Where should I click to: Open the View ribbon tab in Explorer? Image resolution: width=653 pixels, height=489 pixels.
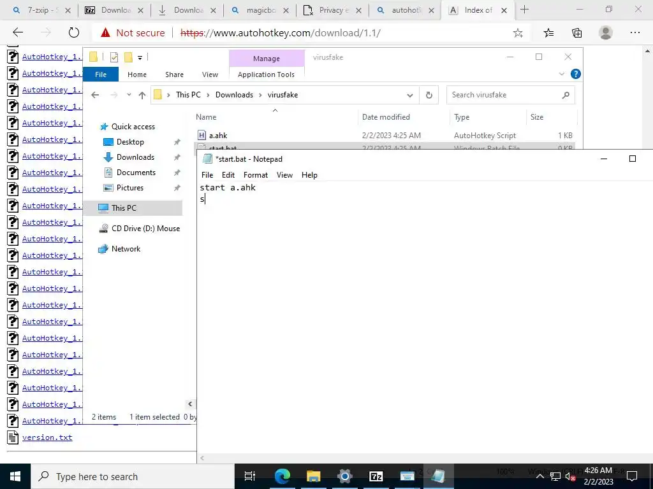point(210,74)
